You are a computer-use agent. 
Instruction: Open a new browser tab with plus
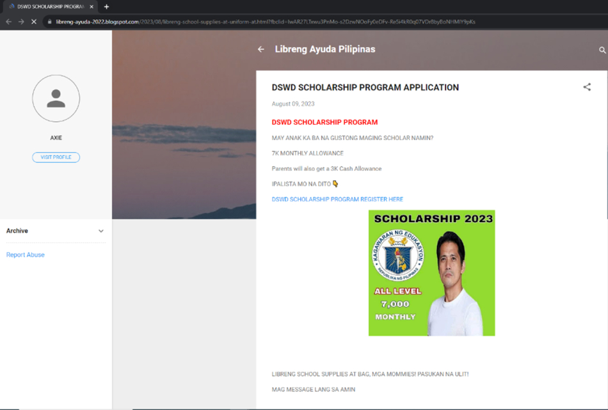tap(106, 6)
